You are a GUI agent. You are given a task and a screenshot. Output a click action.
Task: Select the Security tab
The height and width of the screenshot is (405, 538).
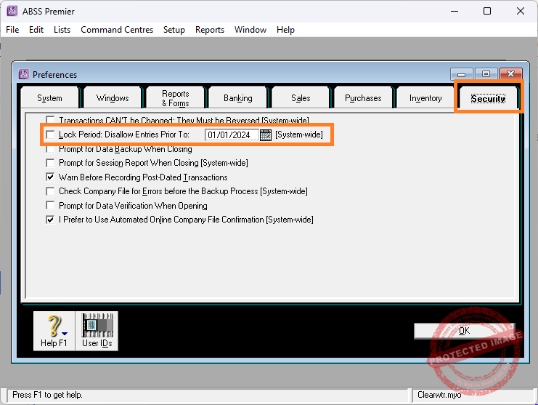(x=488, y=98)
